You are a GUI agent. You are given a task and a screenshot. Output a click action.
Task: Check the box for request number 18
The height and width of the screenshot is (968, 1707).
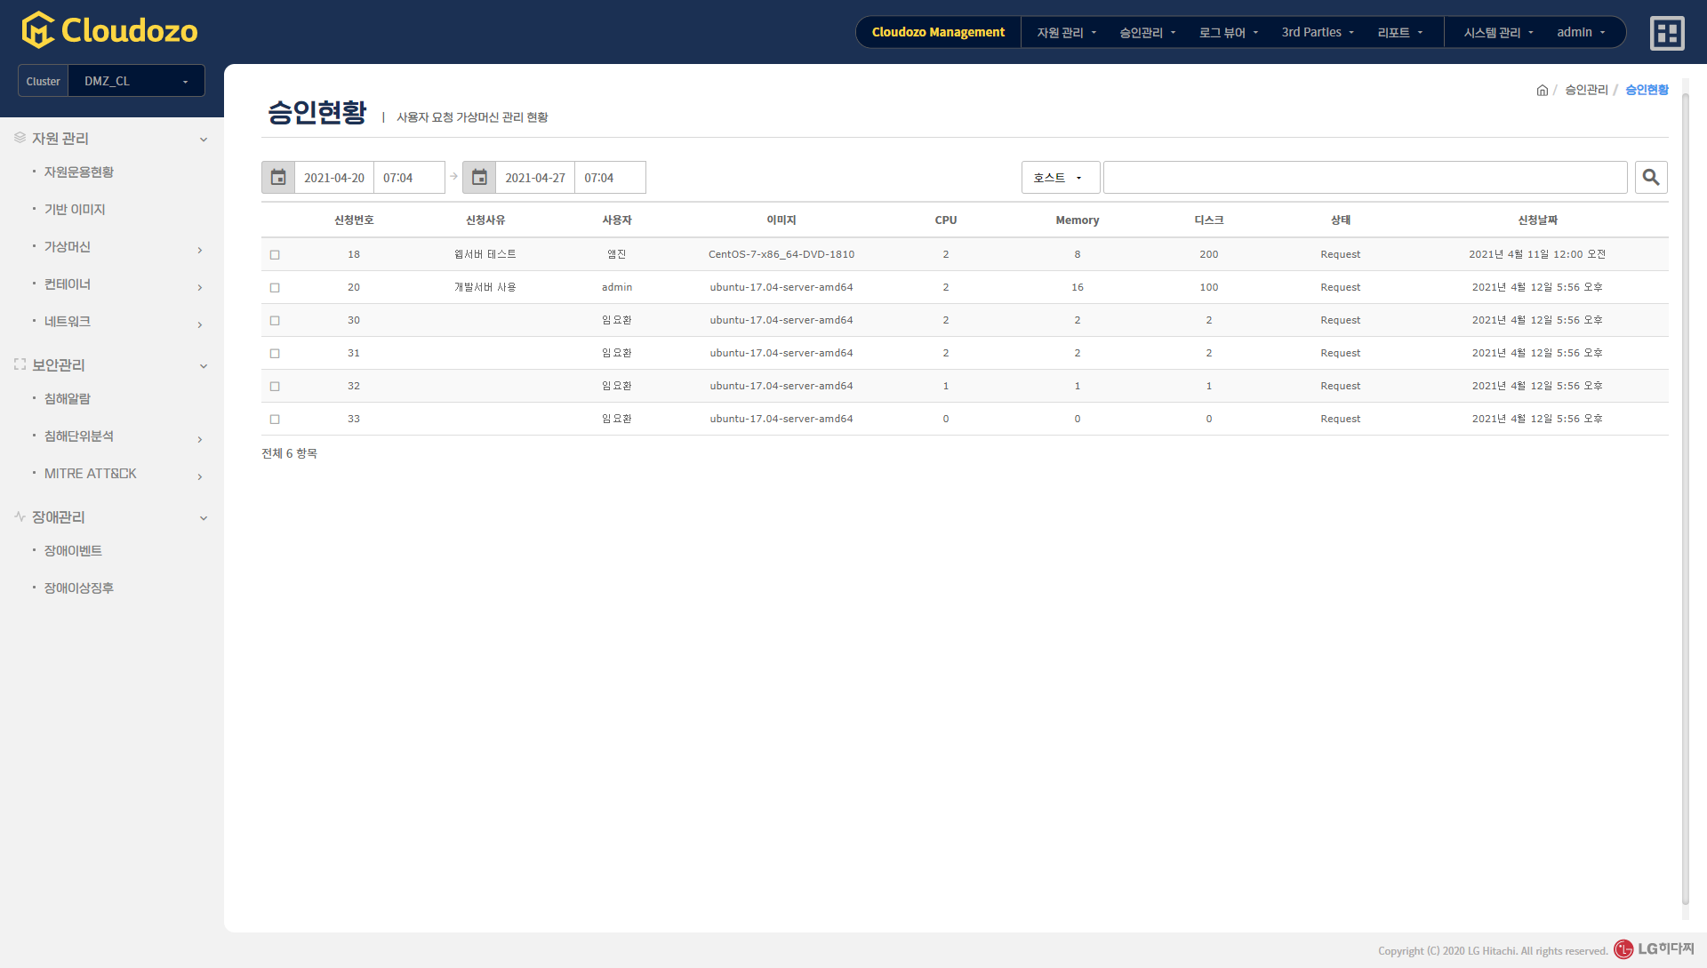[275, 255]
